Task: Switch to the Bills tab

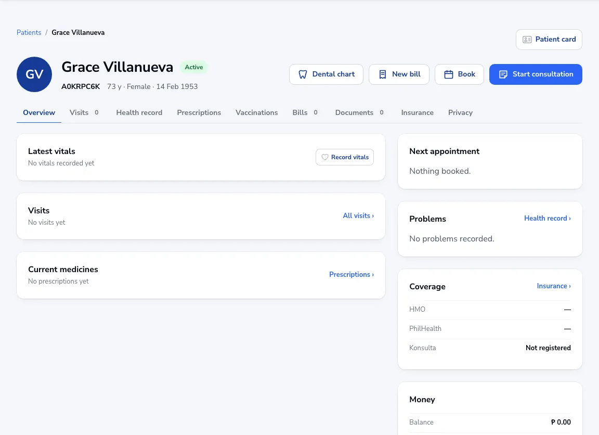Action: [x=305, y=112]
